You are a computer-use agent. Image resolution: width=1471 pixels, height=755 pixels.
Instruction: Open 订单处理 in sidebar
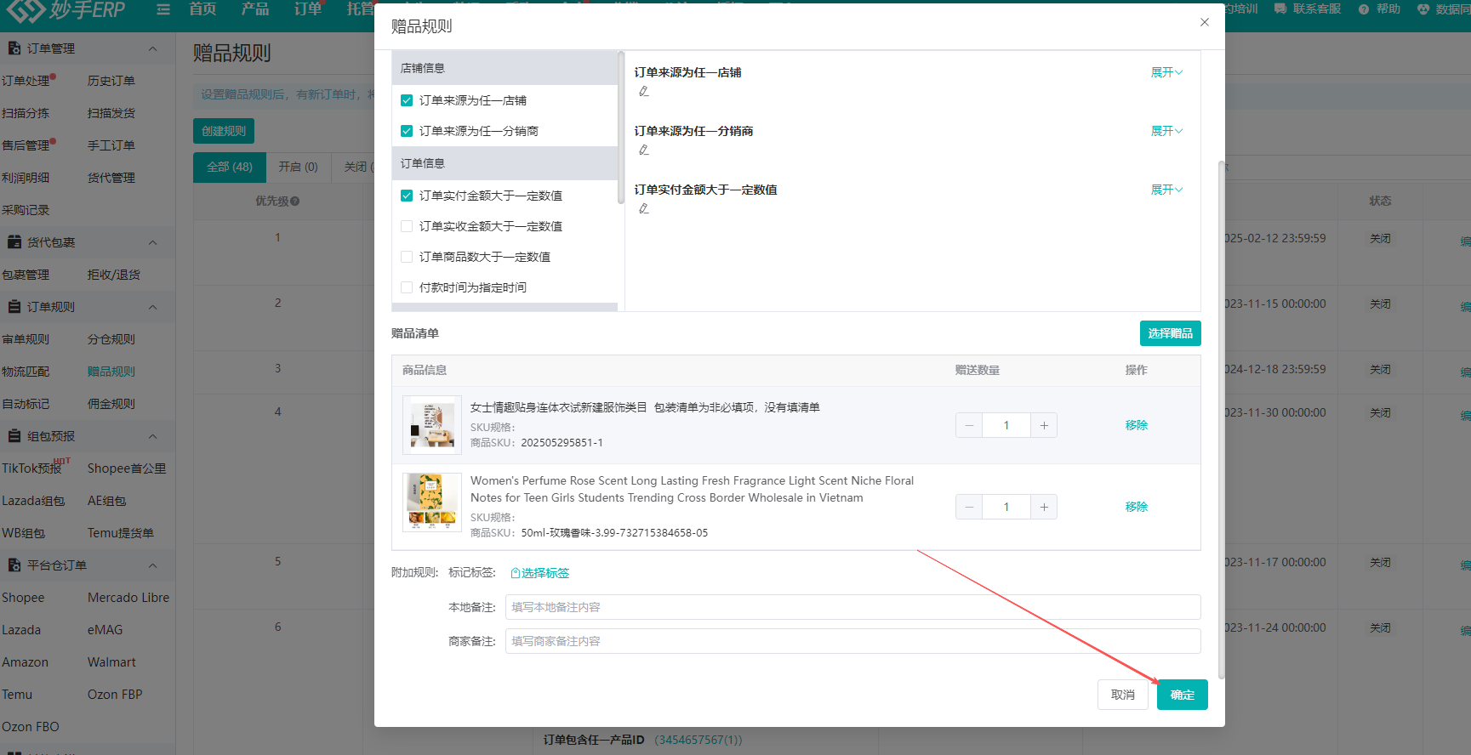[x=26, y=81]
